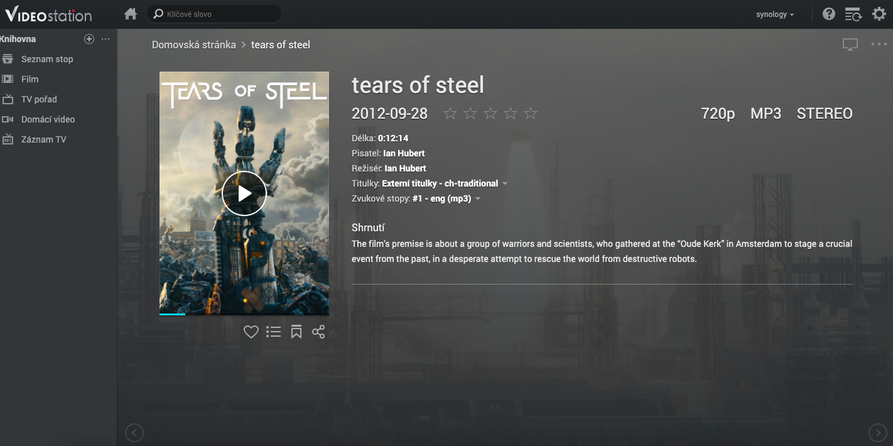Open the synology user account dropdown

(x=775, y=14)
